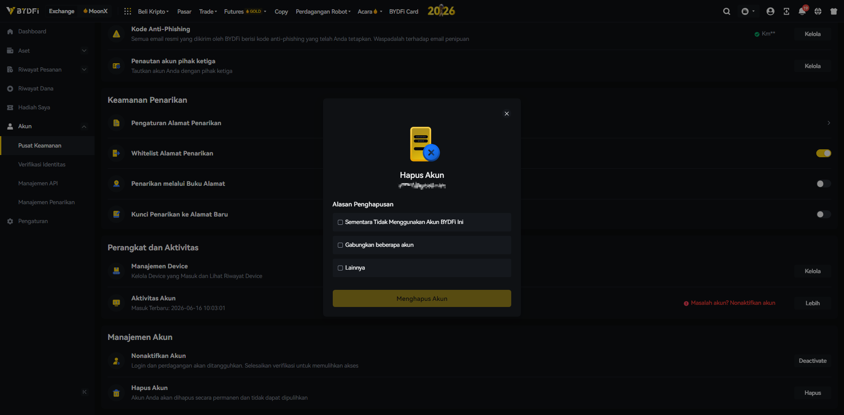The image size is (844, 415).
Task: Click Kunci Penarikan ke Alamat Baru icon
Action: (x=116, y=214)
